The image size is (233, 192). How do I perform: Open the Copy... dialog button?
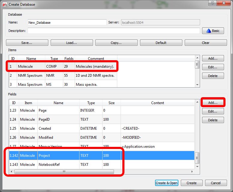tap(116, 43)
